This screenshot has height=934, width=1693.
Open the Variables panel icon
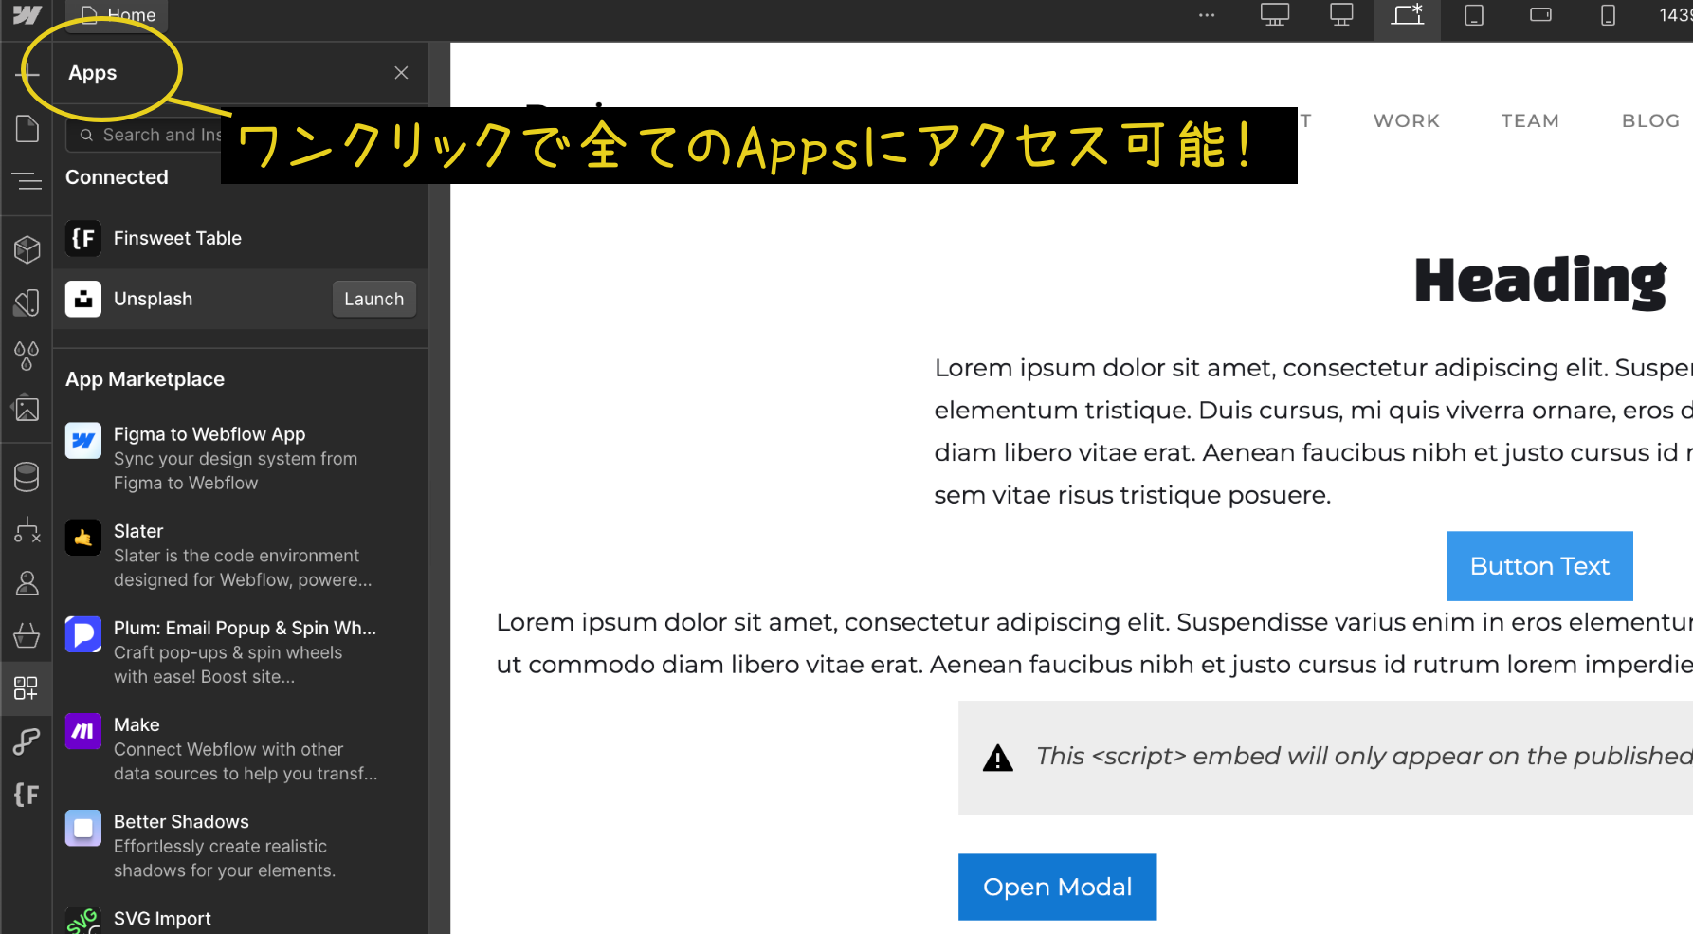coord(27,302)
